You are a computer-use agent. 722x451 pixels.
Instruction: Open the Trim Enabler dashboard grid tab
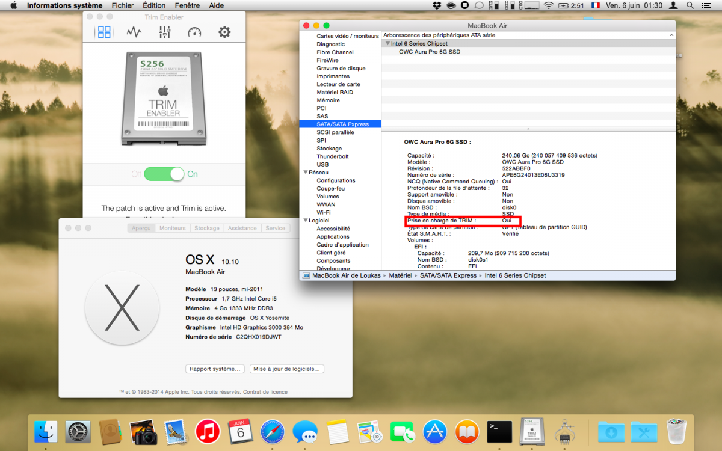[x=104, y=32]
